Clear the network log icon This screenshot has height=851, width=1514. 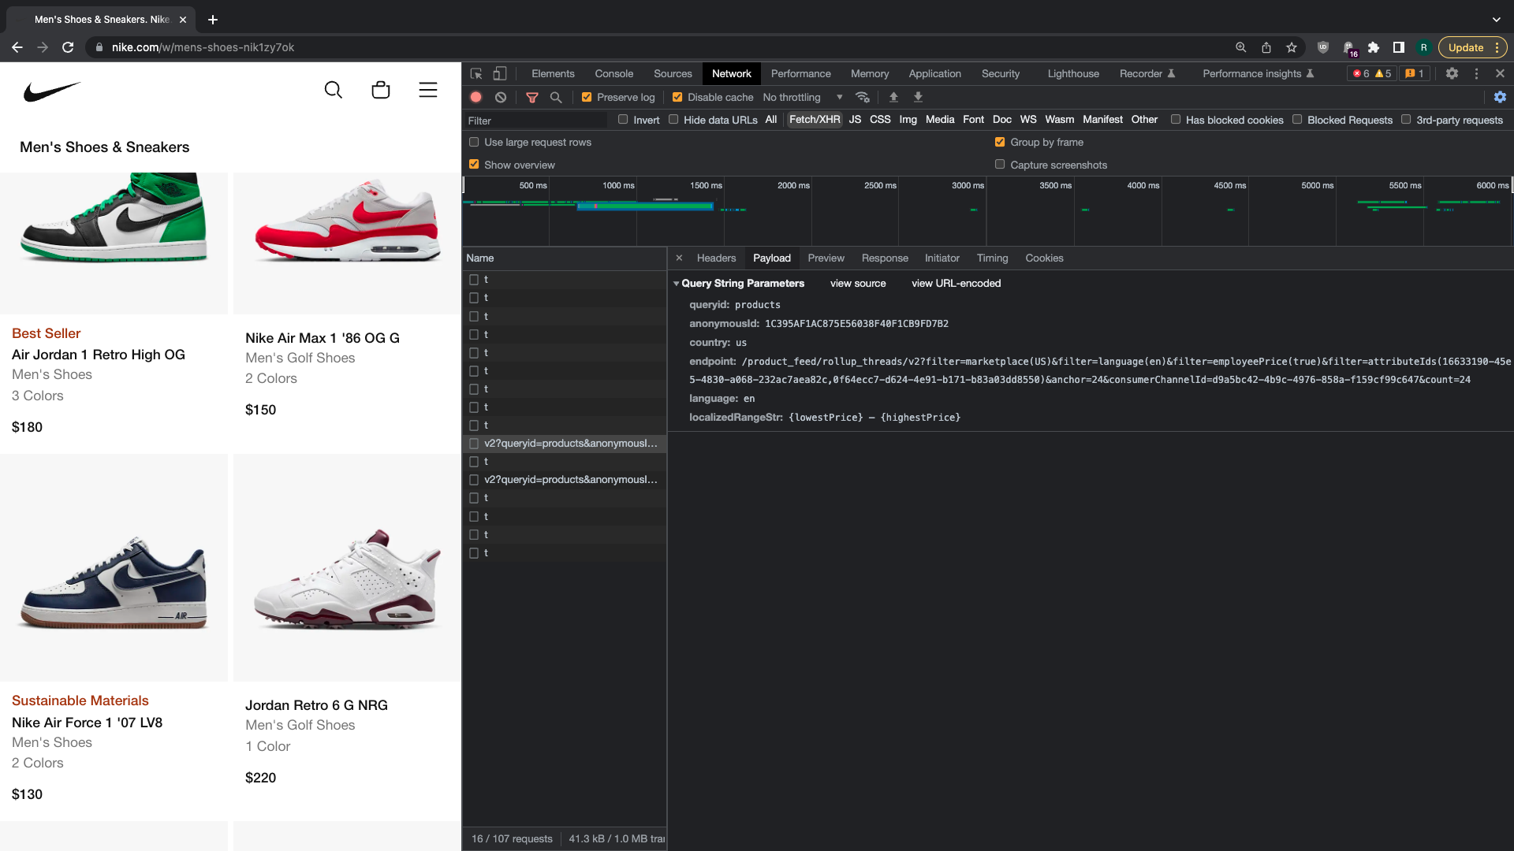(501, 97)
